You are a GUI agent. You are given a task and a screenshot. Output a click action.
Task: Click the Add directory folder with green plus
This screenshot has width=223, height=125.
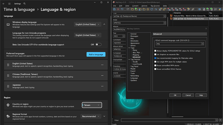tap(136, 9)
